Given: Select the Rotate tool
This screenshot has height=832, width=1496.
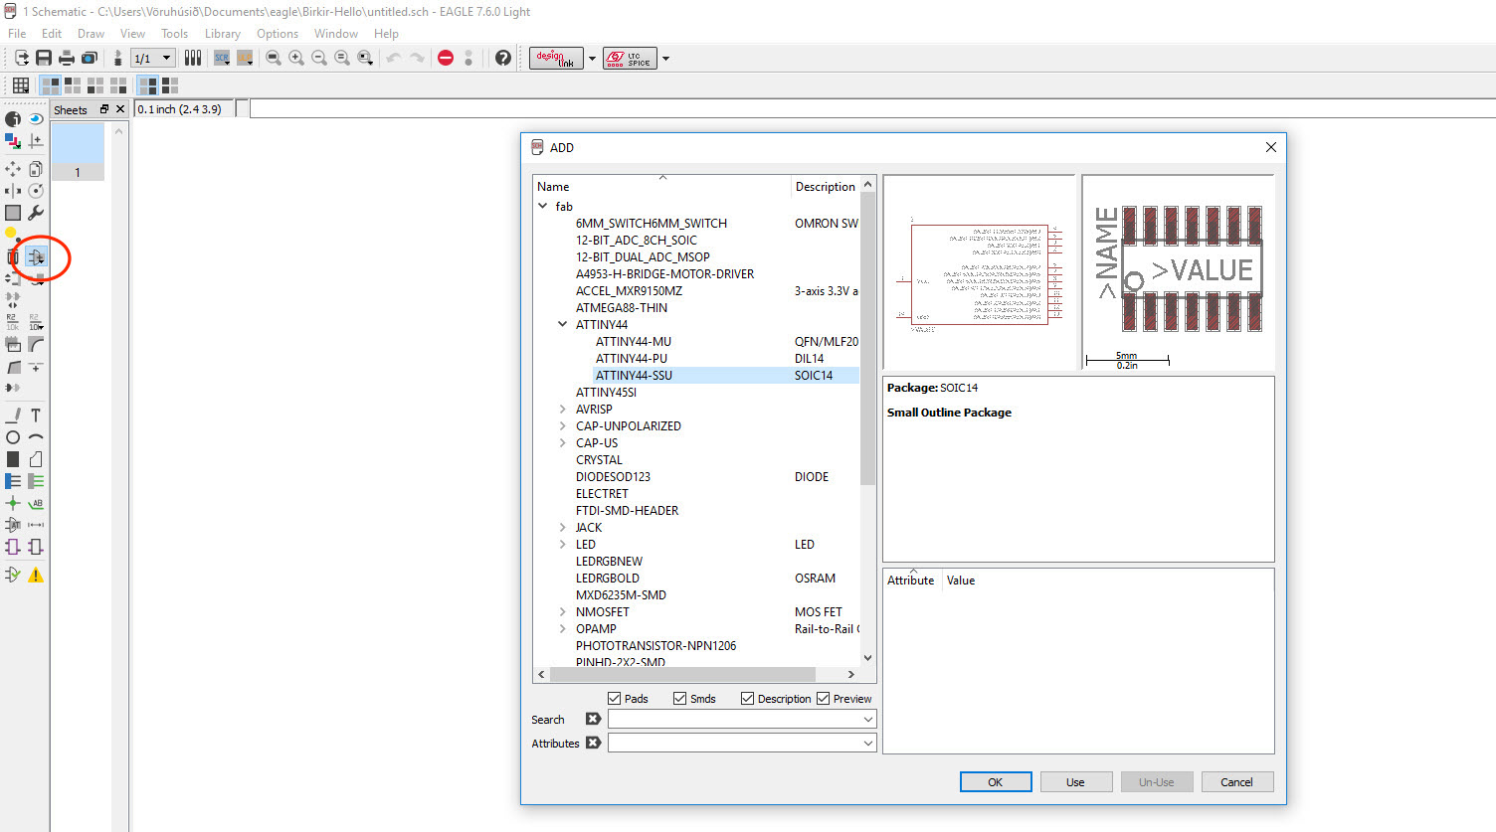Looking at the screenshot, I should tap(36, 191).
